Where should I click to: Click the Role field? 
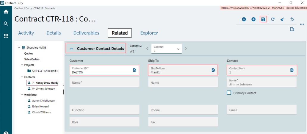[x=104, y=122]
